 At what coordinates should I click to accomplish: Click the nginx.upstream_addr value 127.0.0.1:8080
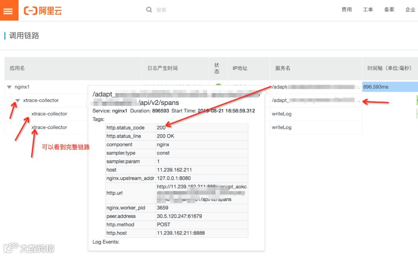[x=174, y=178]
